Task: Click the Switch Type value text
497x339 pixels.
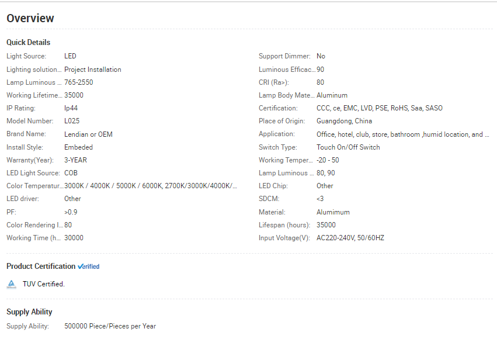Action: [348, 147]
